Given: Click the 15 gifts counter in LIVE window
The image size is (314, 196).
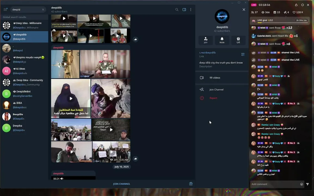Looking at the screenshot, I should point(277,12).
